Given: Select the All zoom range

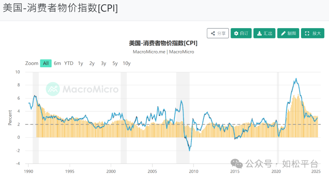Looking at the screenshot, I should (46, 63).
